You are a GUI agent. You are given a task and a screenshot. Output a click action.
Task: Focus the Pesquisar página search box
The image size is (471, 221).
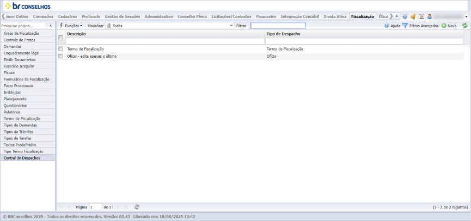(x=23, y=26)
